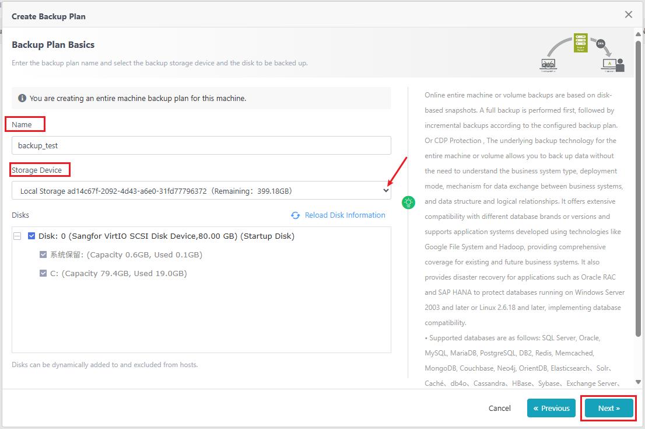Select the C: partition tree item
The image size is (645, 429).
pyautogui.click(x=118, y=273)
